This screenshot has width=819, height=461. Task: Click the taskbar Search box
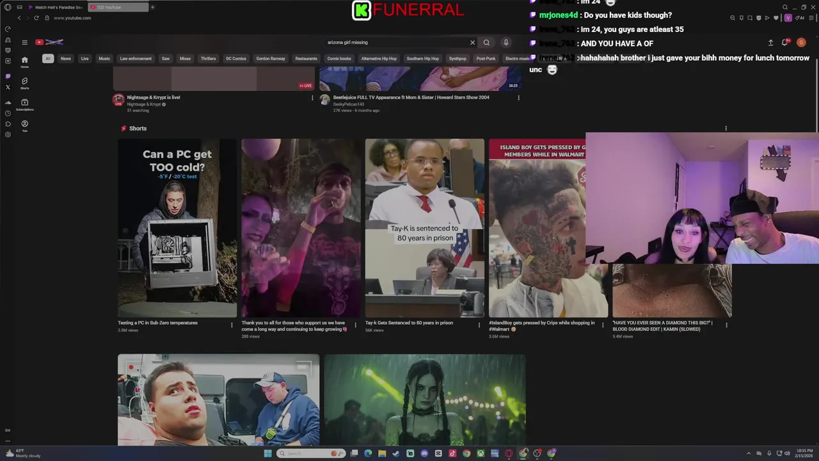(311, 453)
